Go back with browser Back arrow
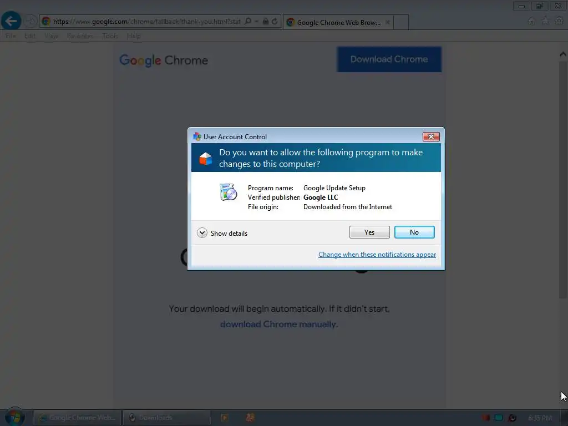 (x=11, y=21)
